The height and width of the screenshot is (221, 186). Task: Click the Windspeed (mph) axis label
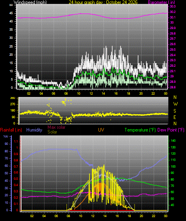pyautogui.click(x=30, y=2)
